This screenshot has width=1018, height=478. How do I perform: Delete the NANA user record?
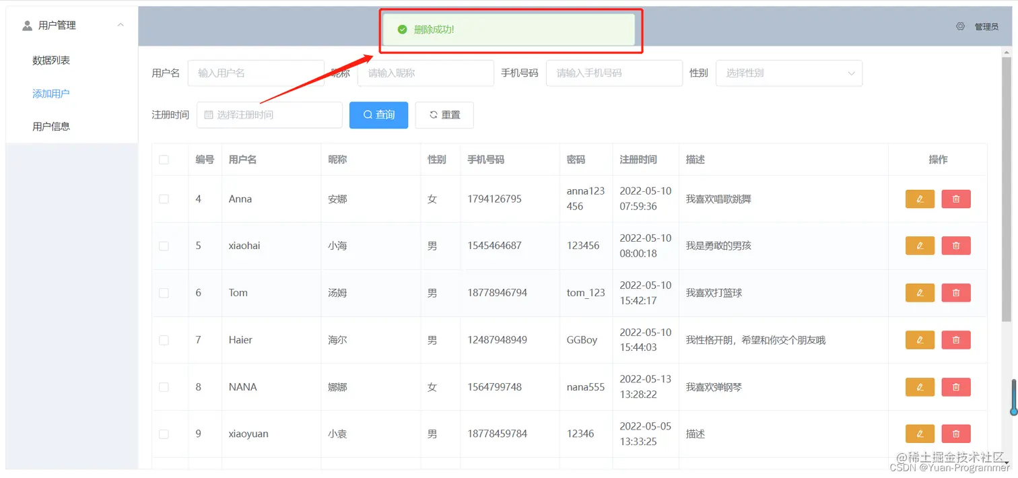(956, 387)
